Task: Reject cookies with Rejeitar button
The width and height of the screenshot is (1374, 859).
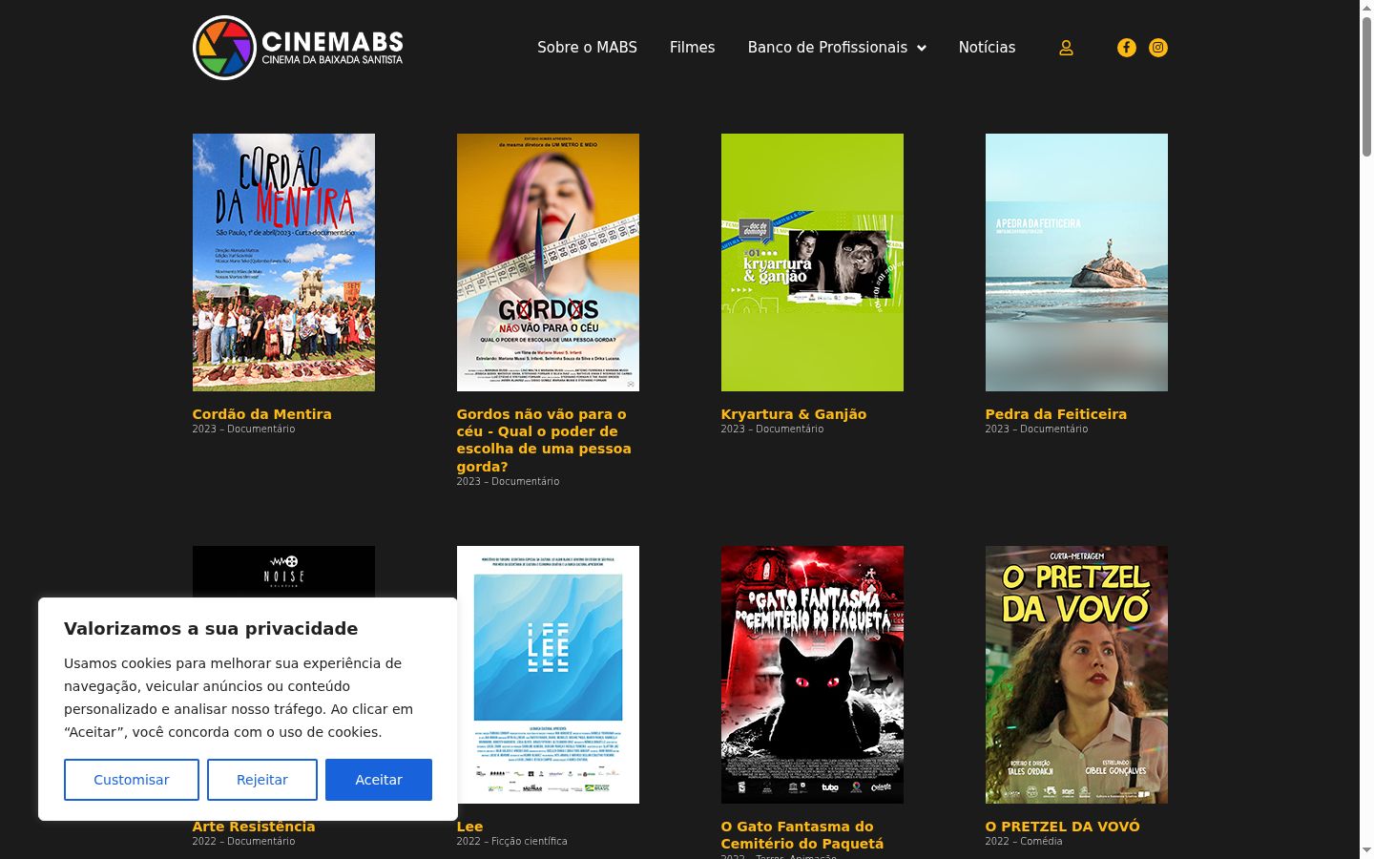Action: tap(262, 780)
